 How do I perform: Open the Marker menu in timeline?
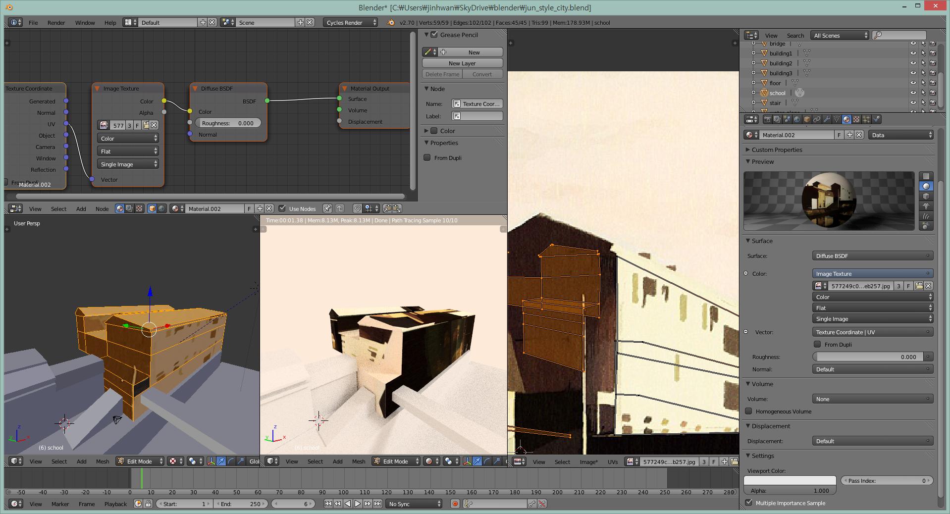pyautogui.click(x=60, y=504)
